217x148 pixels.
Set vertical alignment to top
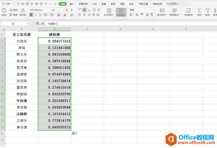80,10
